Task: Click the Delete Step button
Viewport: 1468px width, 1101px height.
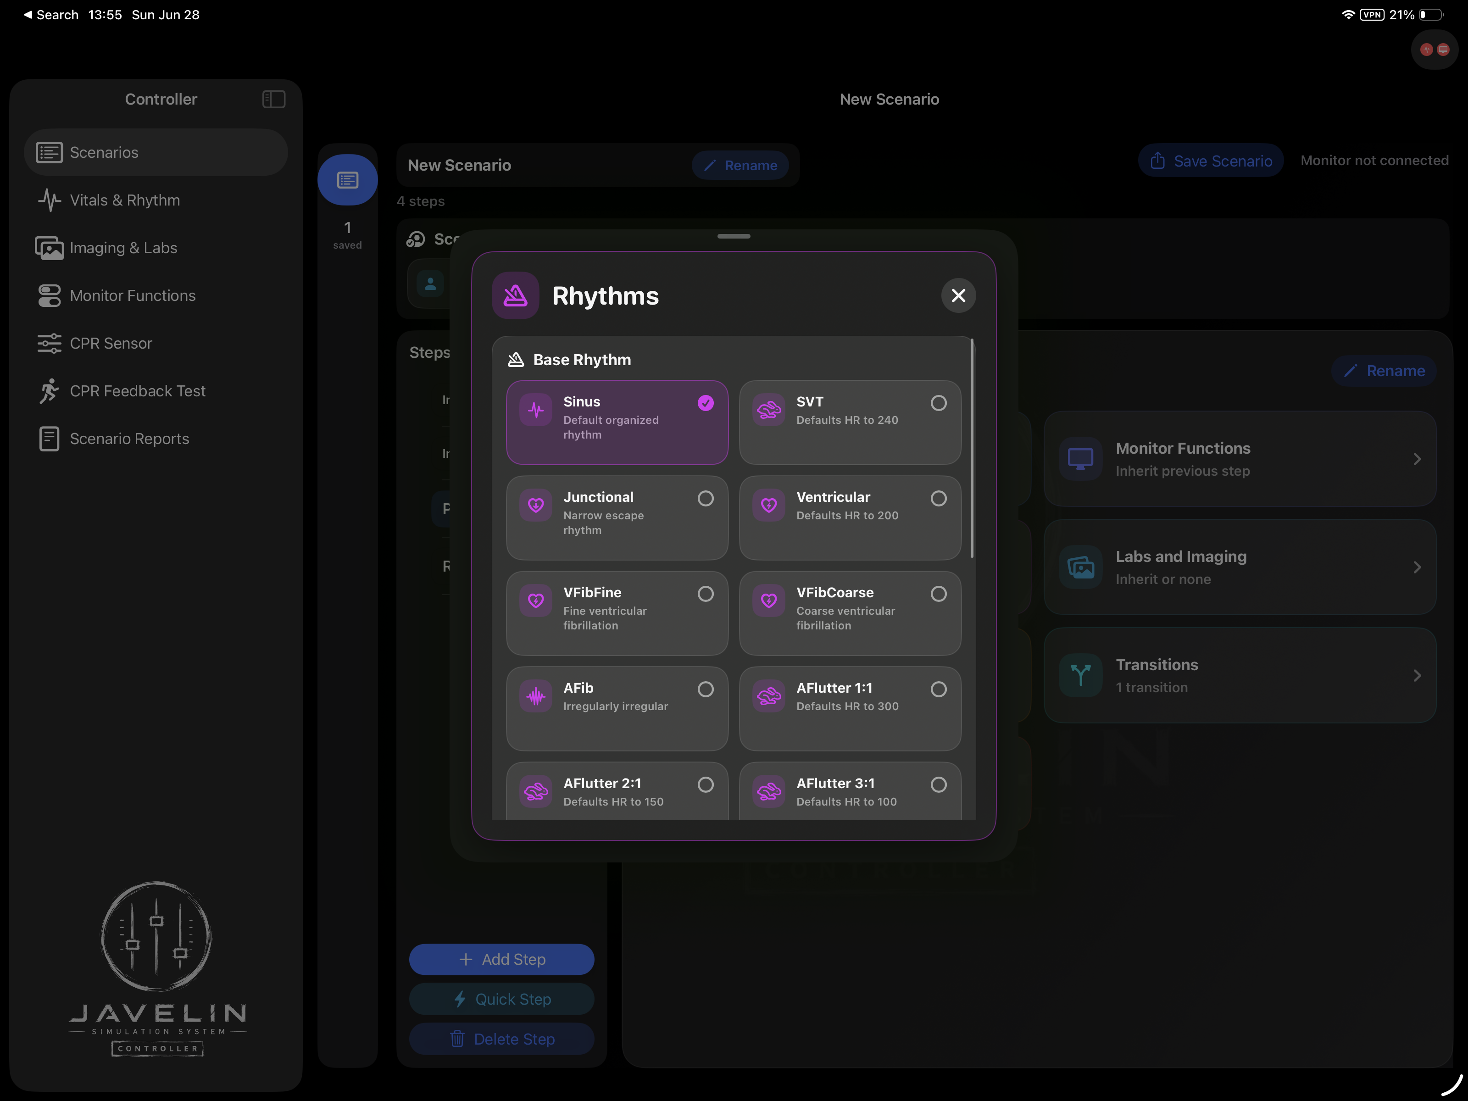Action: point(502,1039)
